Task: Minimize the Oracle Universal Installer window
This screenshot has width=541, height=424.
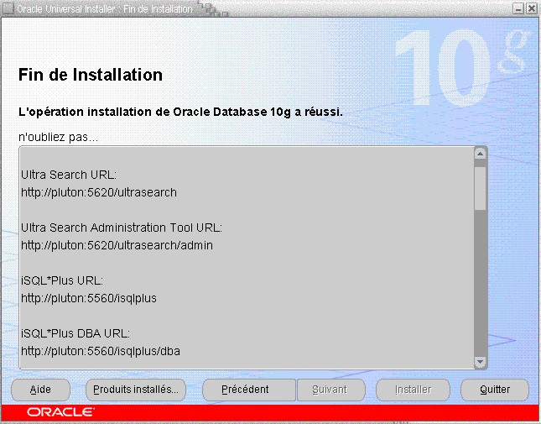Action: pyautogui.click(x=518, y=8)
